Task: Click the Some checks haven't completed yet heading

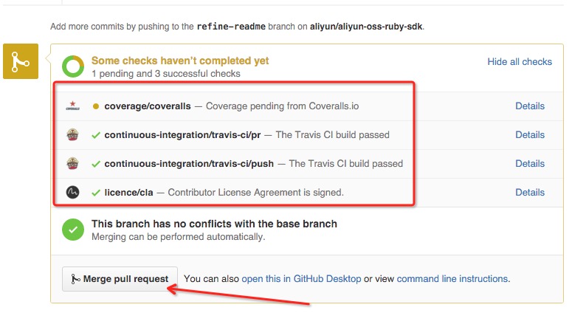Action: coord(180,61)
